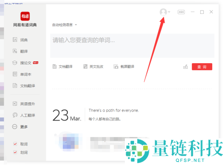Viewport: 223px width, 165px height.
Task: Click the handwriting input icon
Action: point(186,67)
